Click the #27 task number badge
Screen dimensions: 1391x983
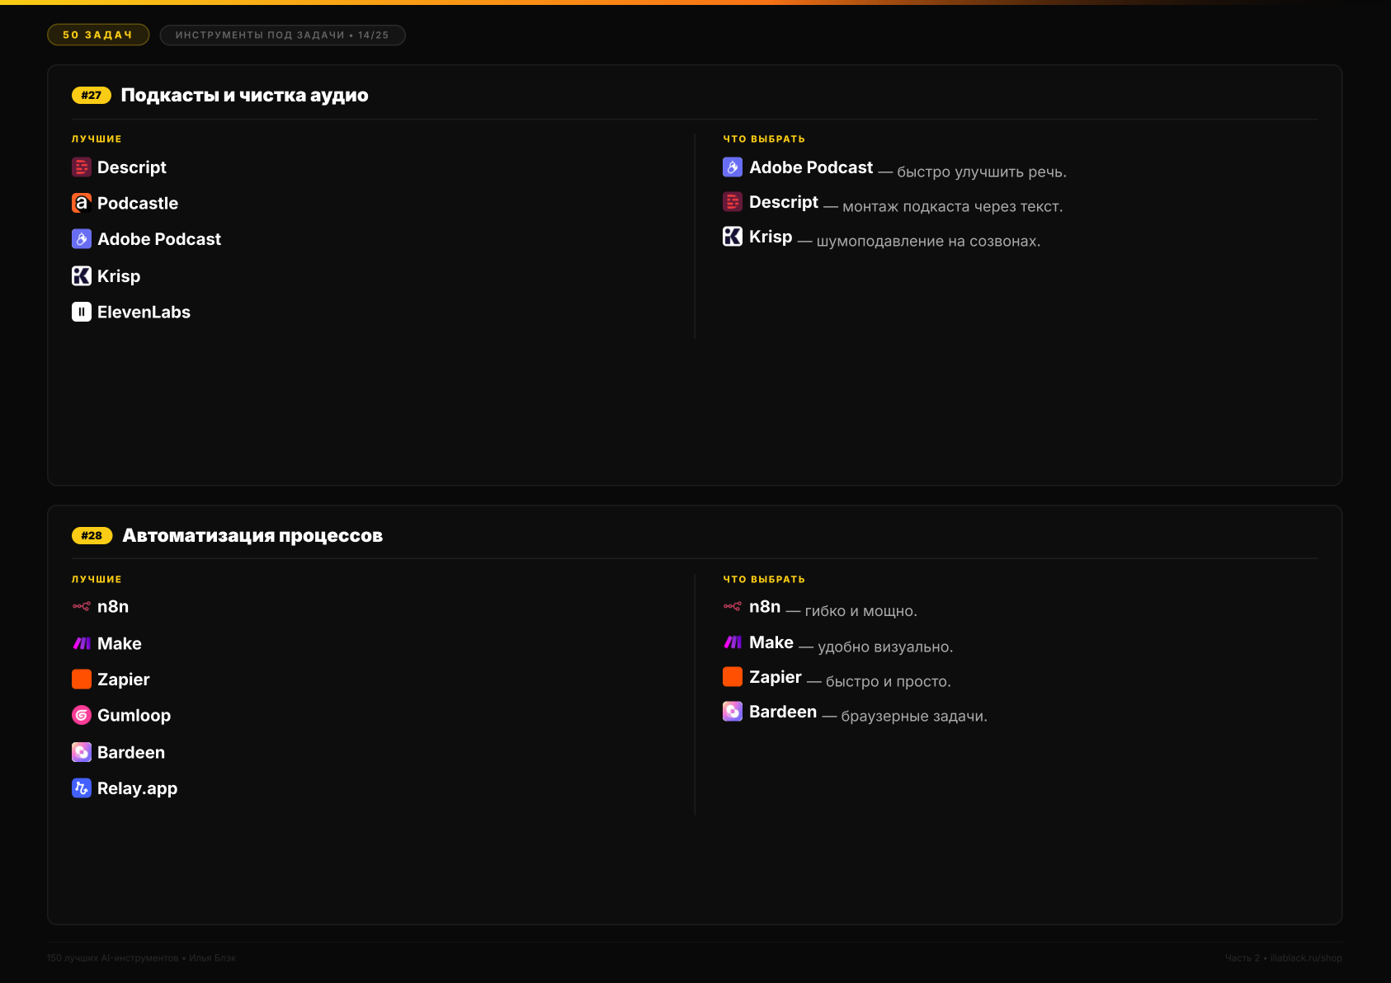coord(92,96)
